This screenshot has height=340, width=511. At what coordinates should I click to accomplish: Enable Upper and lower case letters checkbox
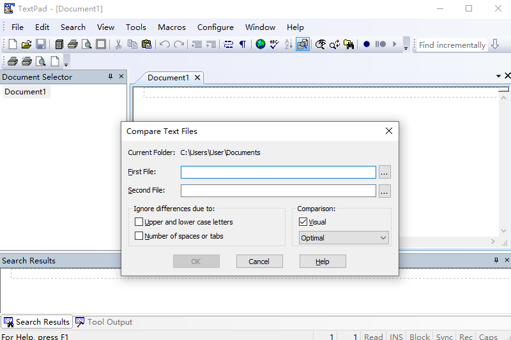pyautogui.click(x=139, y=222)
